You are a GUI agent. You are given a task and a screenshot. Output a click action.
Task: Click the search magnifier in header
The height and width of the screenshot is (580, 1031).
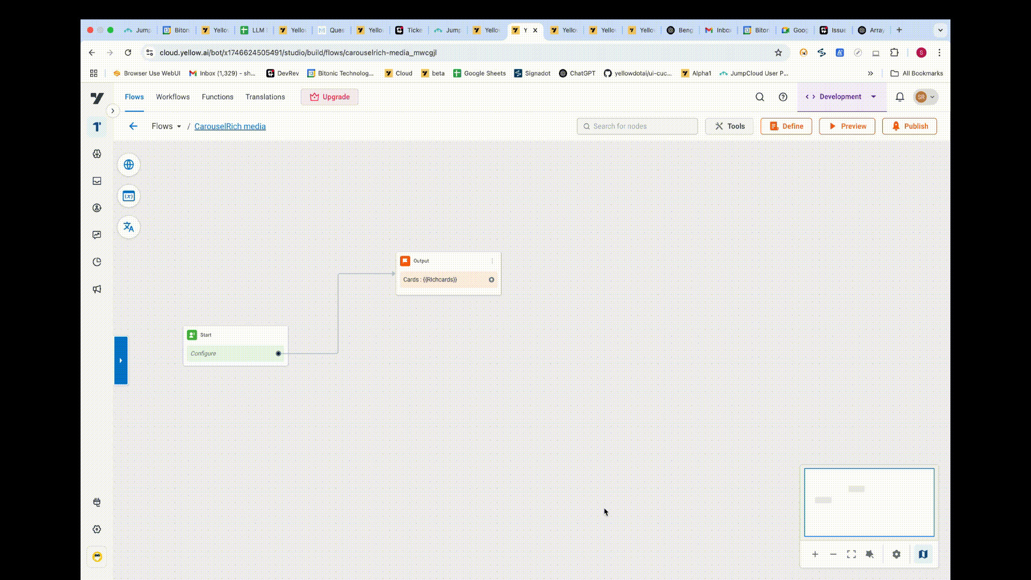point(760,97)
